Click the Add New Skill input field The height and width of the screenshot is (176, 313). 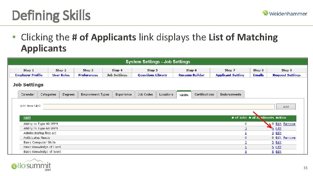pos(159,107)
